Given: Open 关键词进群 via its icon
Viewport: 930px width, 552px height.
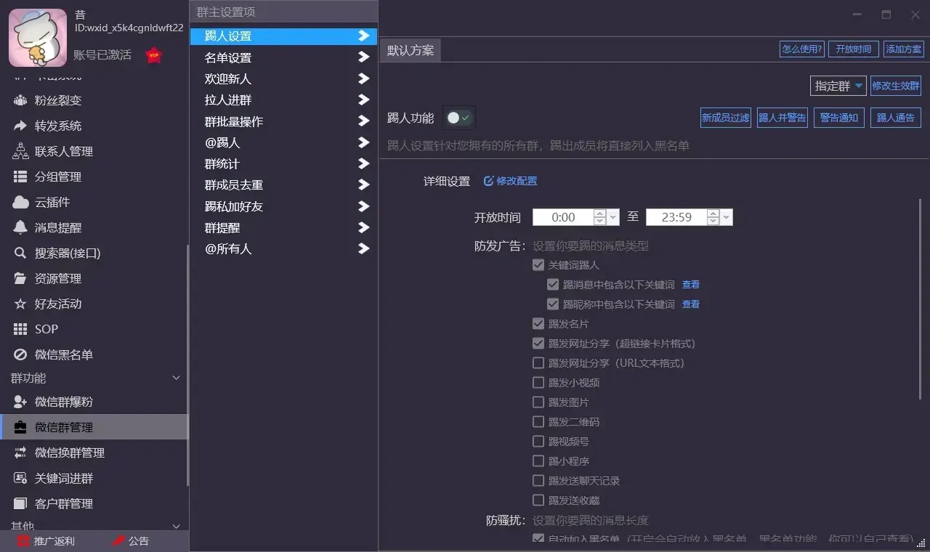Looking at the screenshot, I should point(20,478).
